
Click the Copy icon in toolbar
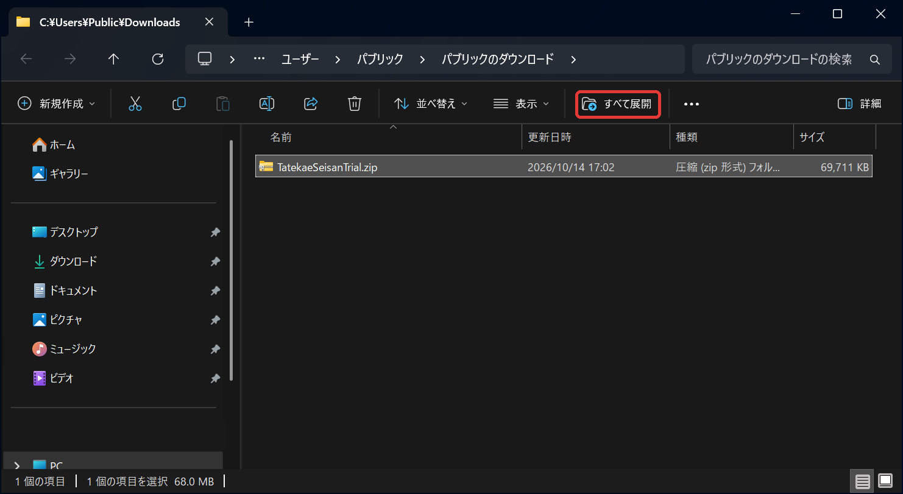(179, 104)
